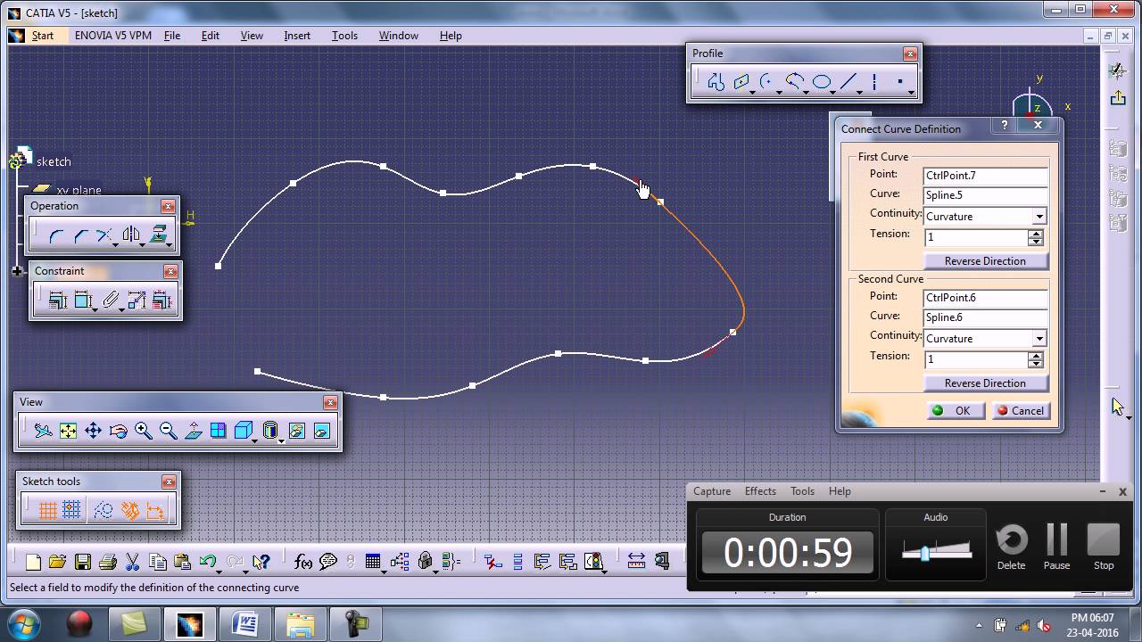Select the Mirror tool in Operation toolbar
The image size is (1142, 642).
coord(131,235)
